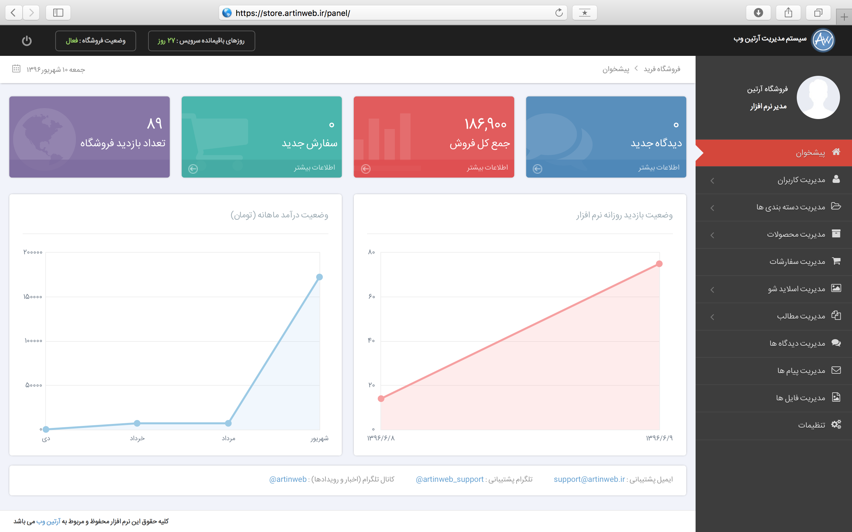852x532 pixels.
Task: Show all tabs overview button
Action: [818, 13]
